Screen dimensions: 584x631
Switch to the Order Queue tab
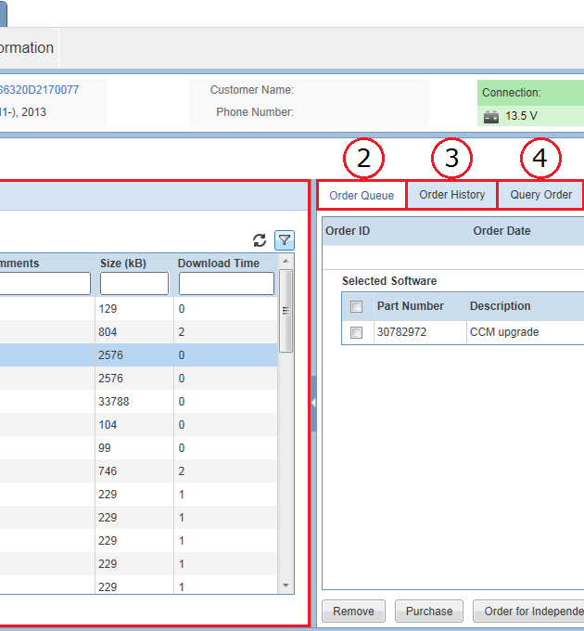pos(362,195)
